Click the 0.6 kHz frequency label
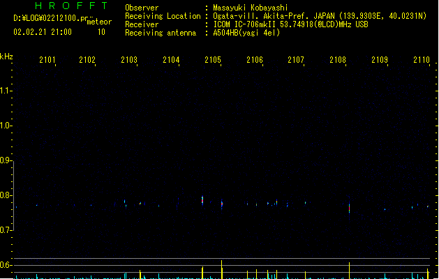This screenshot has width=439, height=279. tap(6, 265)
